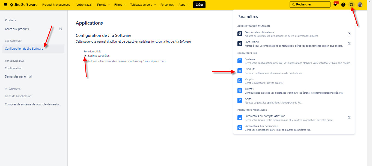Viewport: 372px width, 166px height.
Task: Expand the Projets dropdown menu
Action: click(103, 5)
